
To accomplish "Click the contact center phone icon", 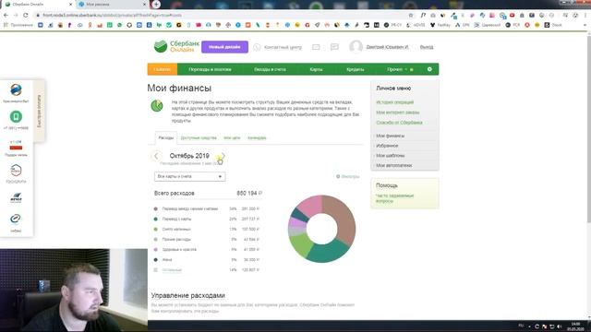I will point(257,47).
